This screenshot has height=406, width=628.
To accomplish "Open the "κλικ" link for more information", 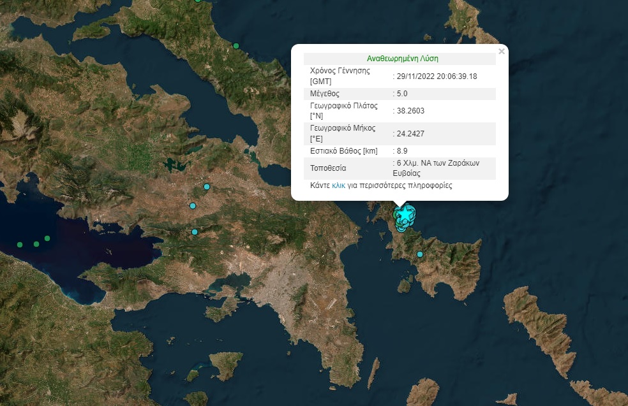I will pos(338,185).
